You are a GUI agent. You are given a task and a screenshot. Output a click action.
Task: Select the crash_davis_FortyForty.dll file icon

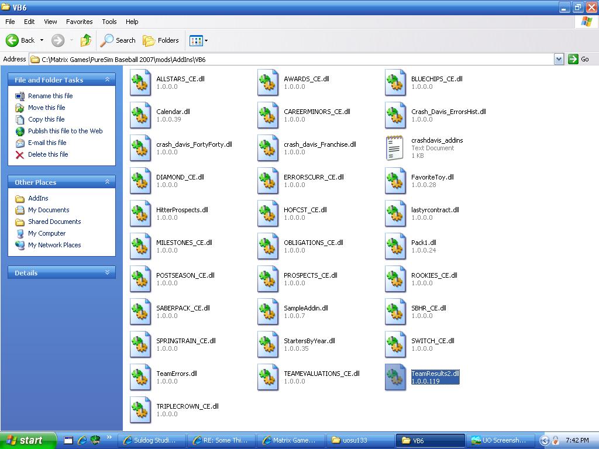(140, 148)
